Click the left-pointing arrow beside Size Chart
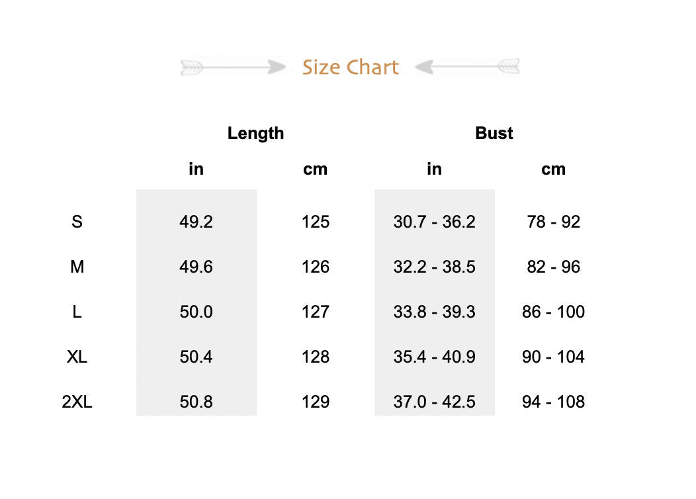 coord(467,67)
